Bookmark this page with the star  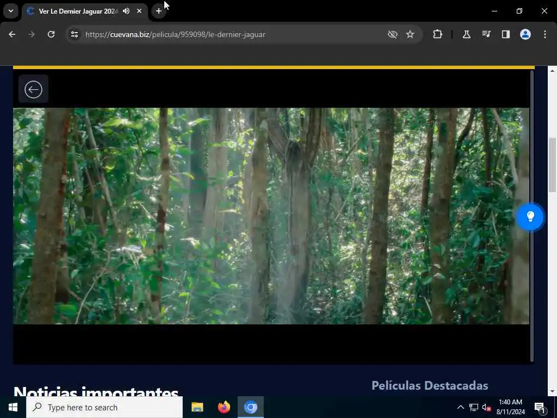tap(410, 34)
